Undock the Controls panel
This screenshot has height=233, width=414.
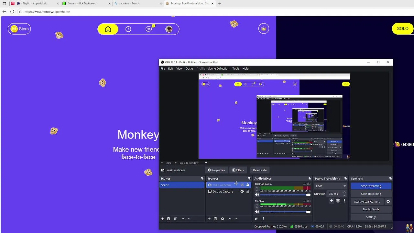pos(390,179)
